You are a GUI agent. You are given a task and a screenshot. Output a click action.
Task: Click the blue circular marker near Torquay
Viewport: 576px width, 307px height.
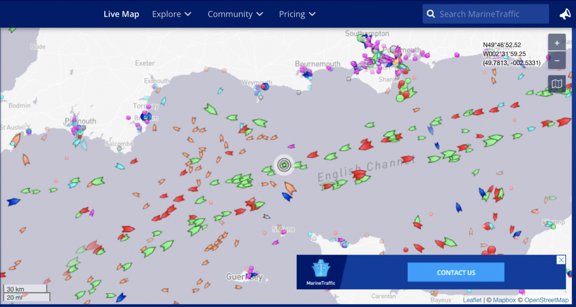(146, 116)
